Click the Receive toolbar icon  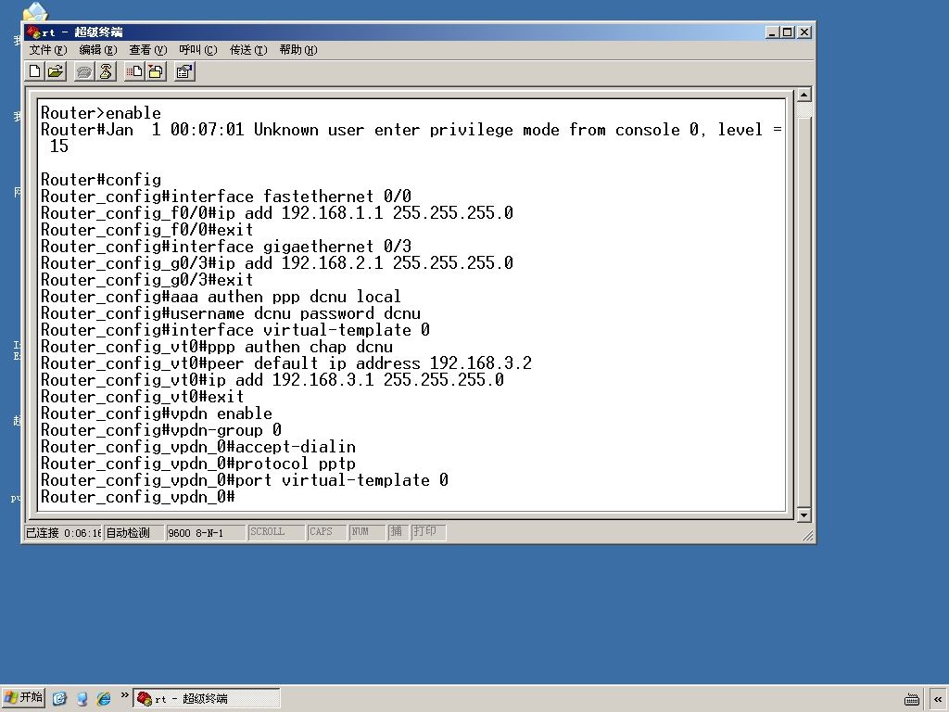click(156, 71)
